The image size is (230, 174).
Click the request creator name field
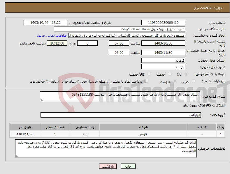tap(127, 35)
